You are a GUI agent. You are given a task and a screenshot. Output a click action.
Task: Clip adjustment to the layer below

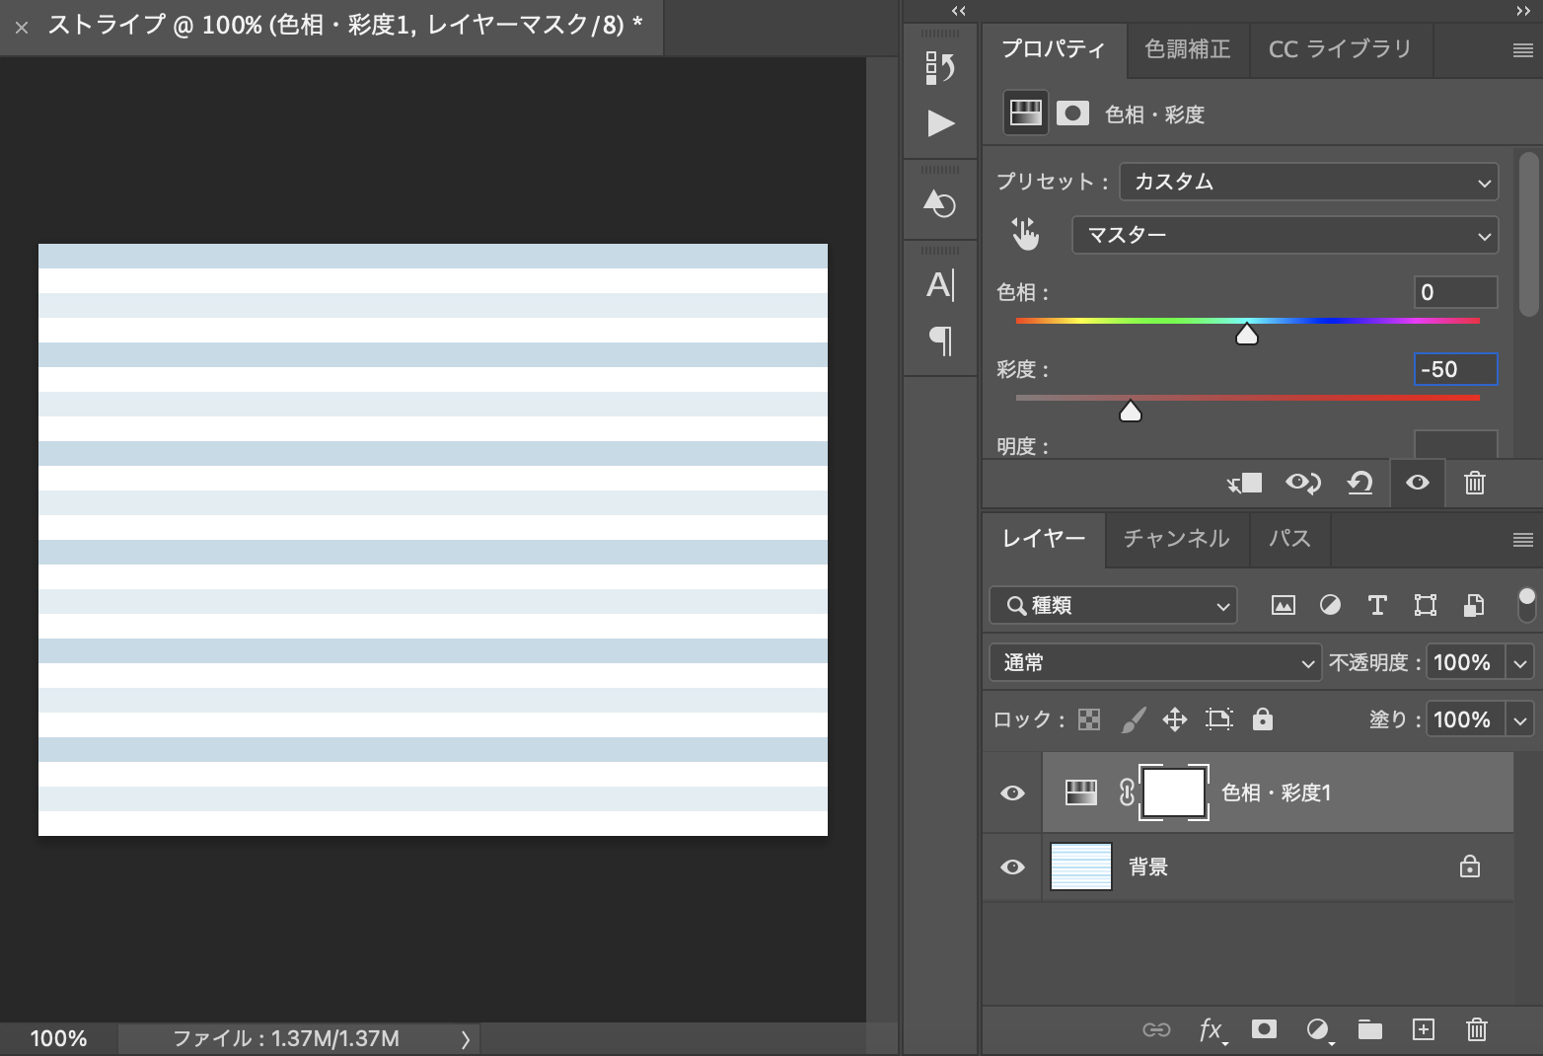point(1244,484)
